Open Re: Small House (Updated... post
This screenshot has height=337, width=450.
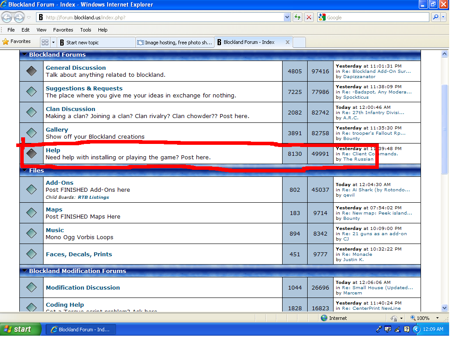click(x=377, y=287)
